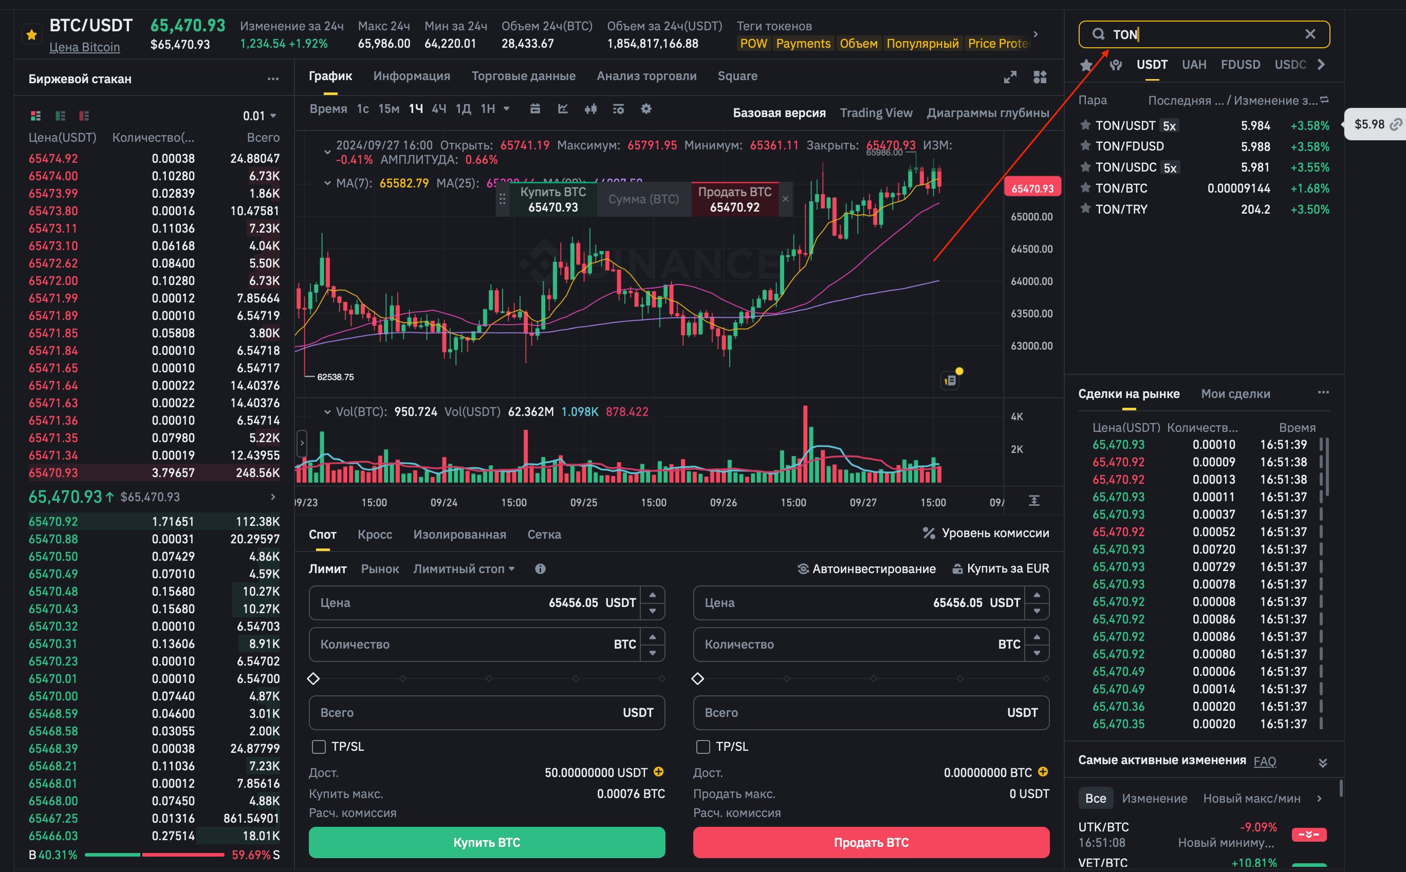Click green Купить BTC button
Viewport: 1406px width, 872px height.
pyautogui.click(x=487, y=842)
